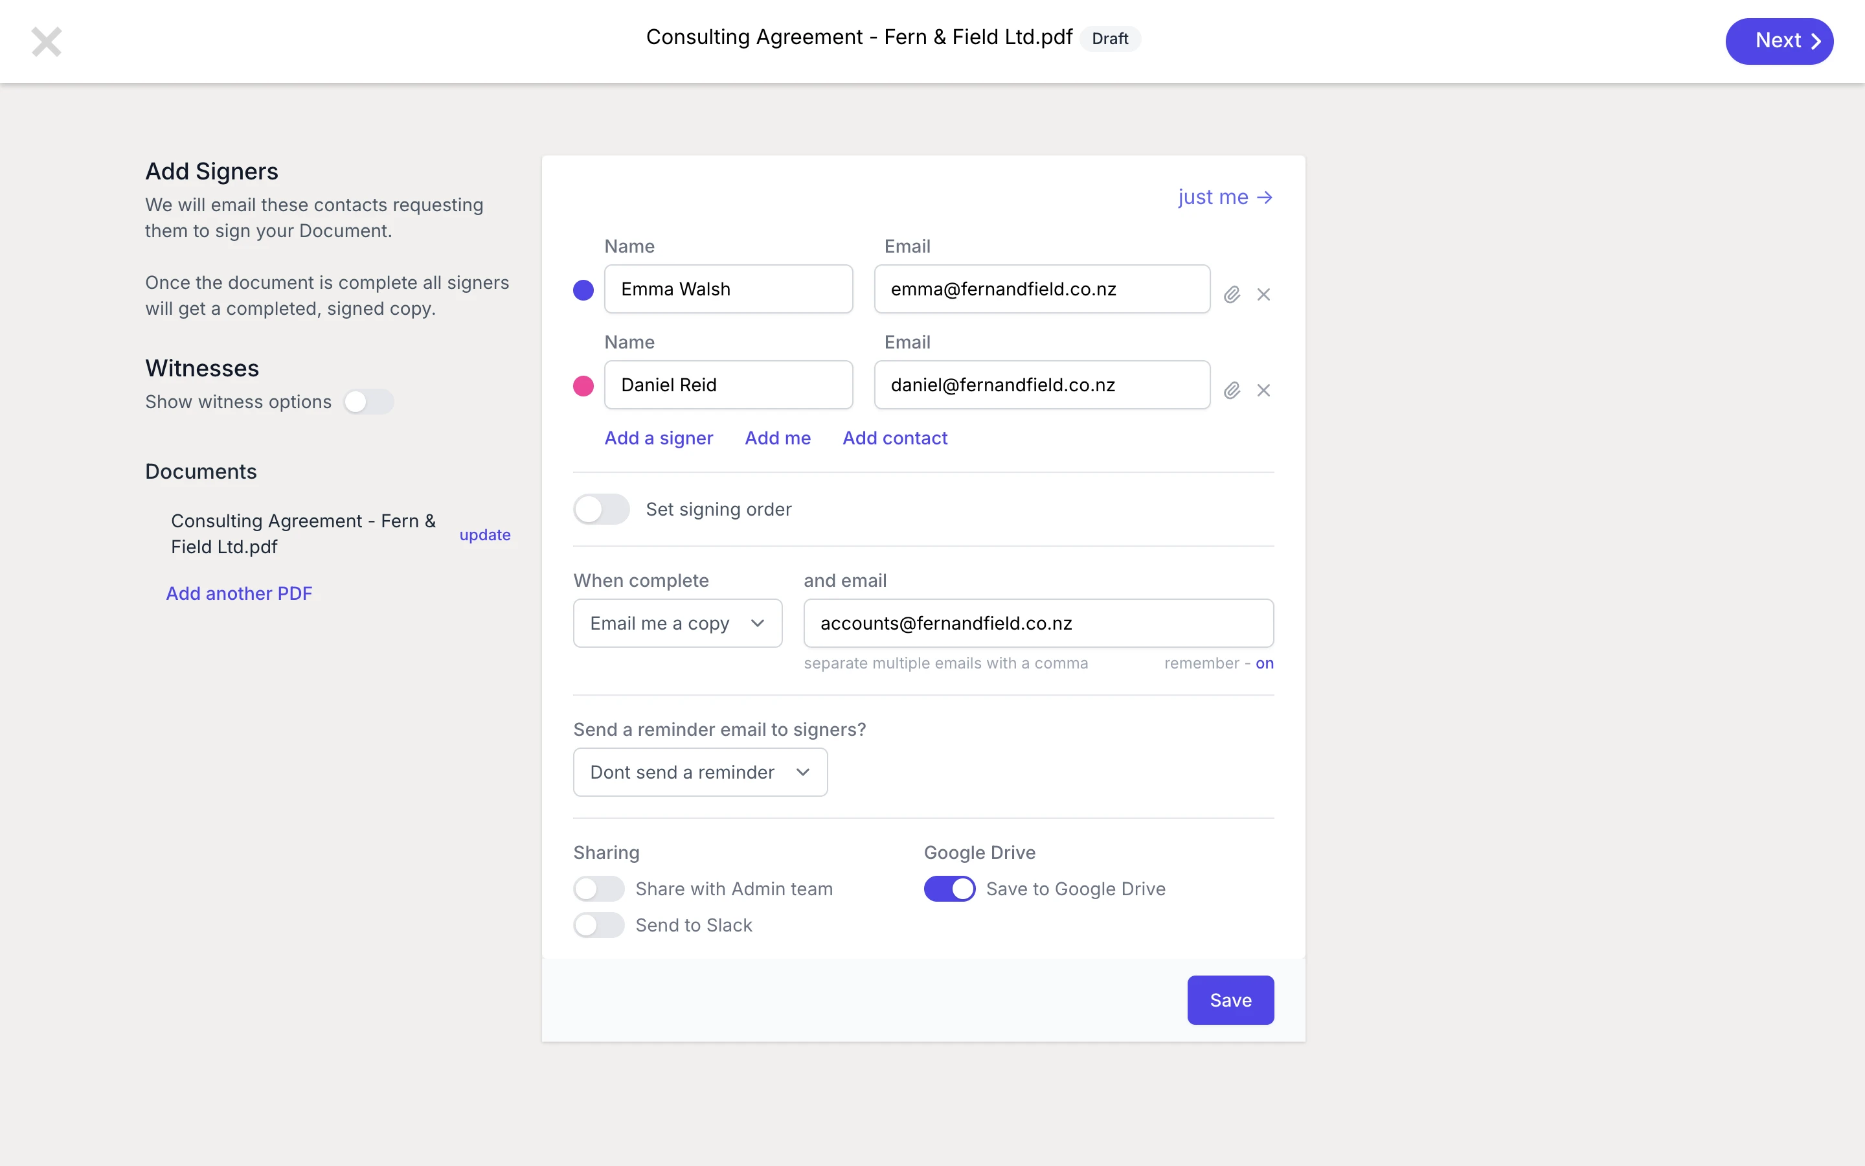1865x1166 pixels.
Task: Edit the Daniel Reid name field
Action: (729, 385)
